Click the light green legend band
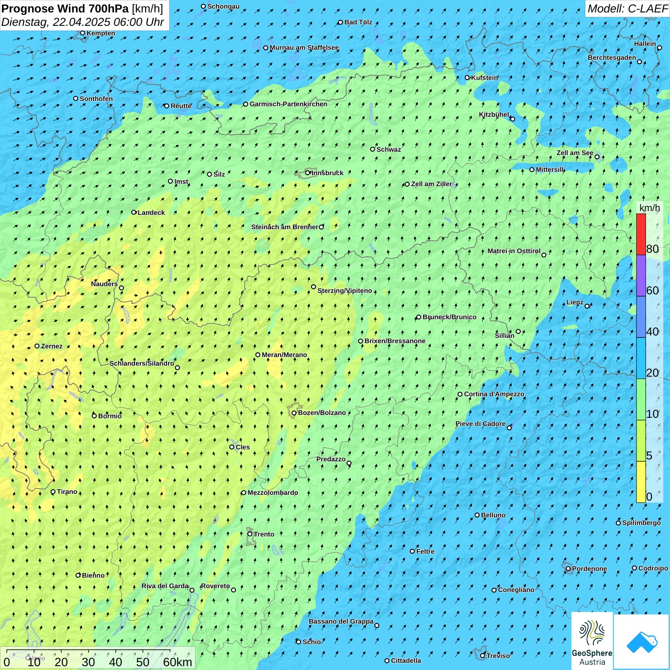The image size is (670, 670). 641,399
